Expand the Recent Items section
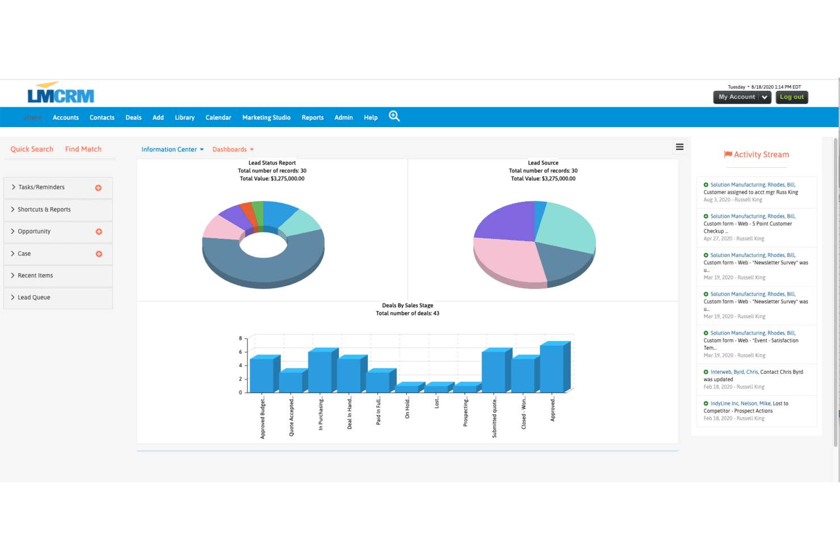 point(58,276)
